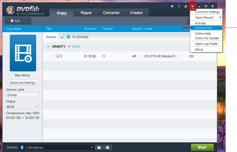Click the Add button
Screen dimensions: 237x152
click(18, 21)
